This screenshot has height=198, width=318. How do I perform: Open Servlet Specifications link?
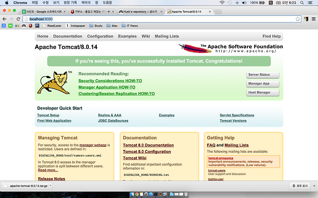coord(237,115)
